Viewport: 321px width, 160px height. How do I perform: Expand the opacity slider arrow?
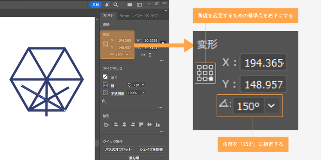[x=143, y=93]
